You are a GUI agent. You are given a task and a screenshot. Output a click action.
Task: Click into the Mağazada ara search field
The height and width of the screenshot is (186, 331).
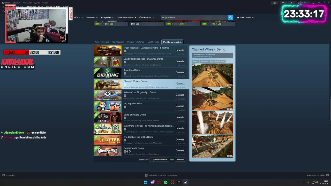point(194,17)
